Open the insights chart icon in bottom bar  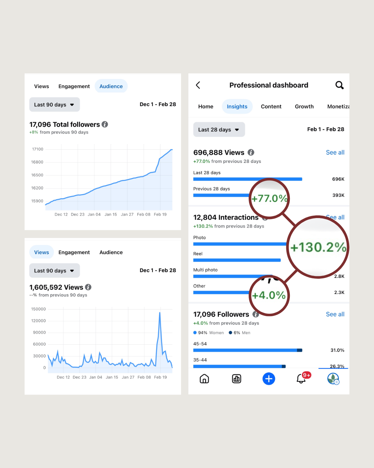pos(237,379)
